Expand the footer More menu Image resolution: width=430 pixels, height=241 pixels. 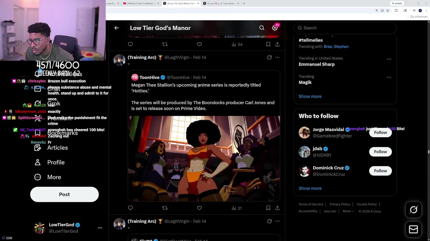348,211
